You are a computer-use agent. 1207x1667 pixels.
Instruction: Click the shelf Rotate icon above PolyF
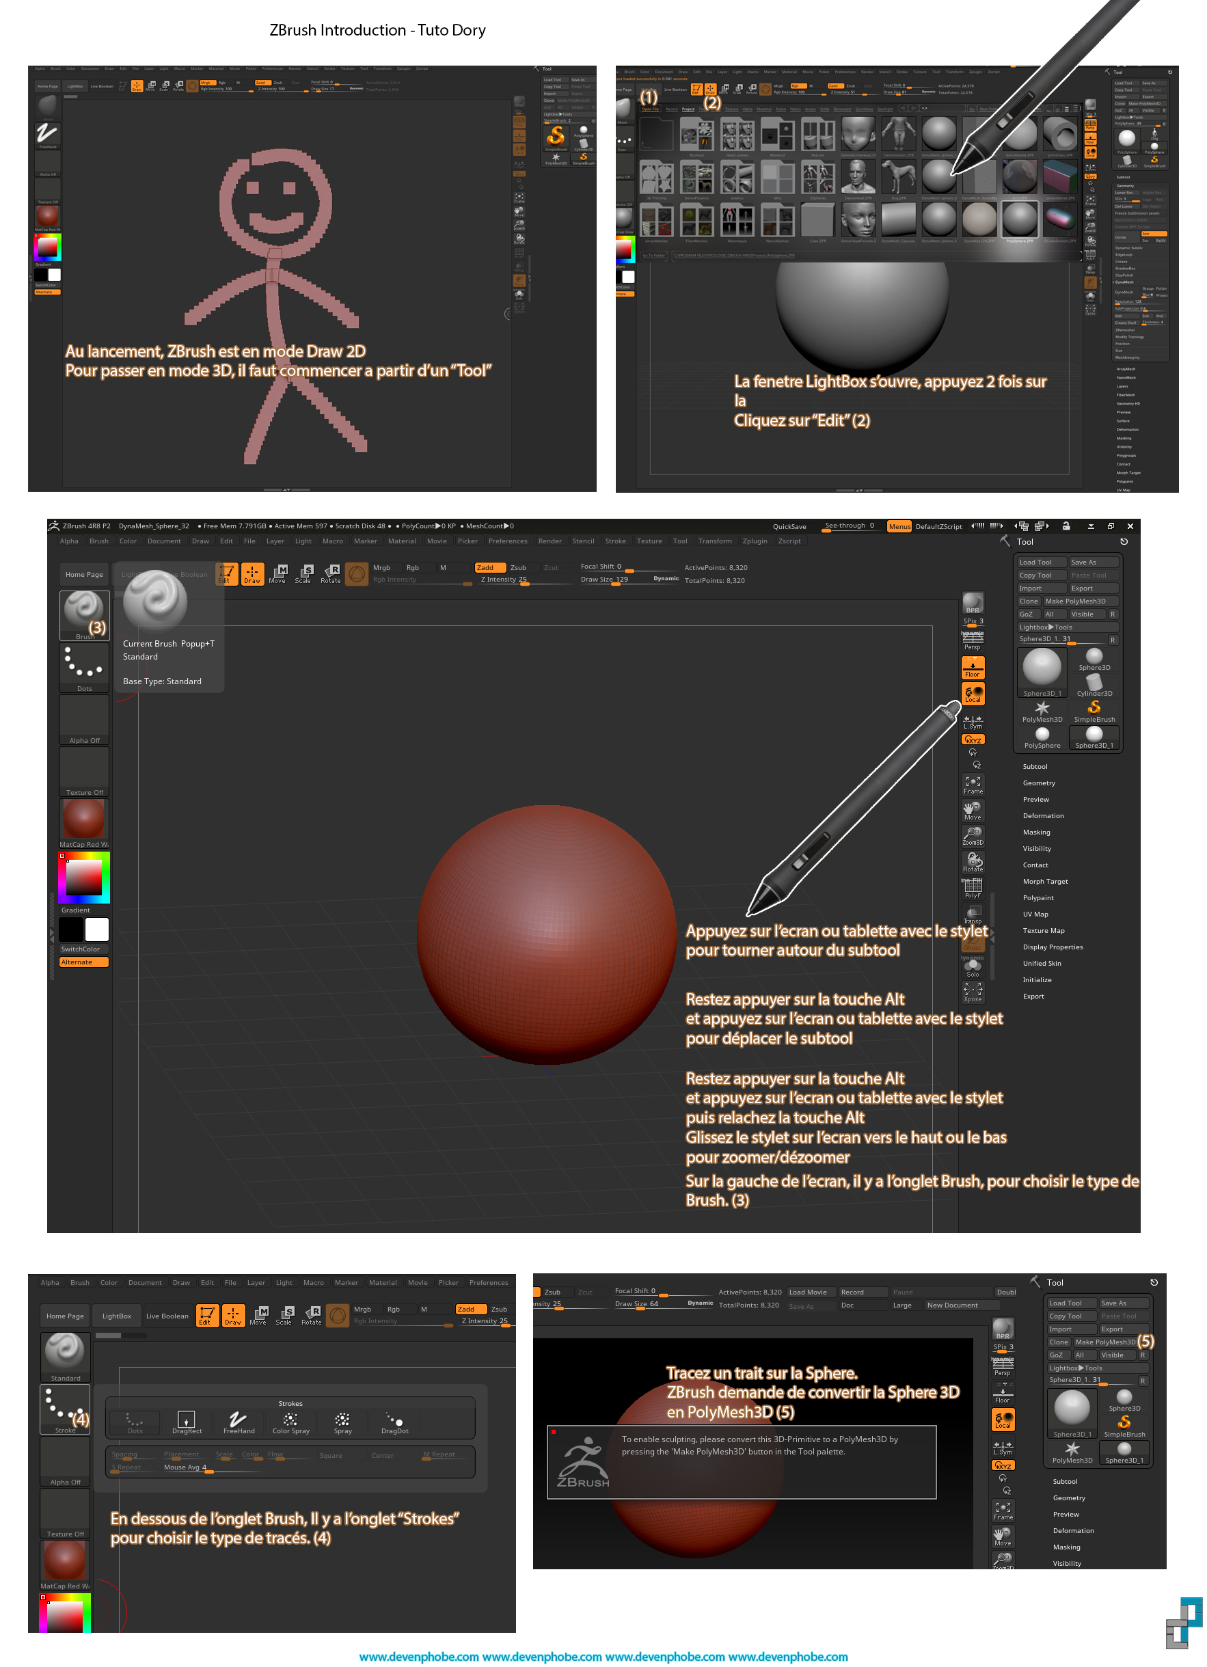973,861
